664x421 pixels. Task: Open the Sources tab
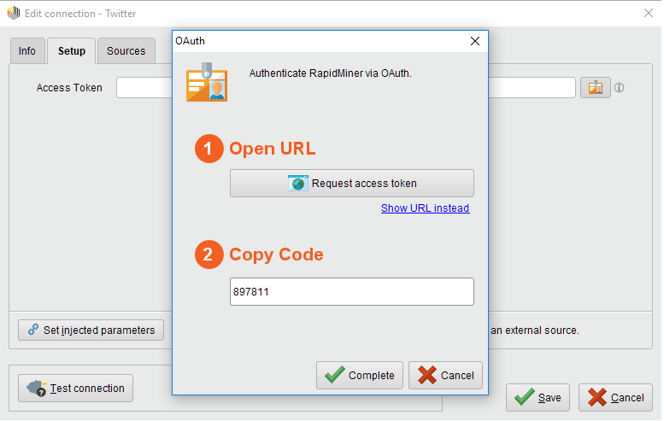pyautogui.click(x=126, y=51)
